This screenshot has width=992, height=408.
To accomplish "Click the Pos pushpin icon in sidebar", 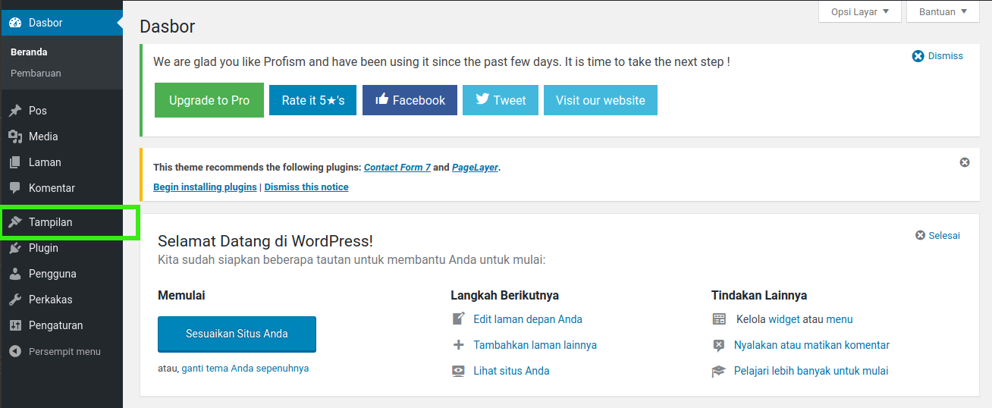I will pos(15,111).
